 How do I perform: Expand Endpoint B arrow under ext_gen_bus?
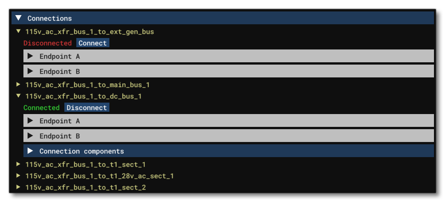pos(30,71)
